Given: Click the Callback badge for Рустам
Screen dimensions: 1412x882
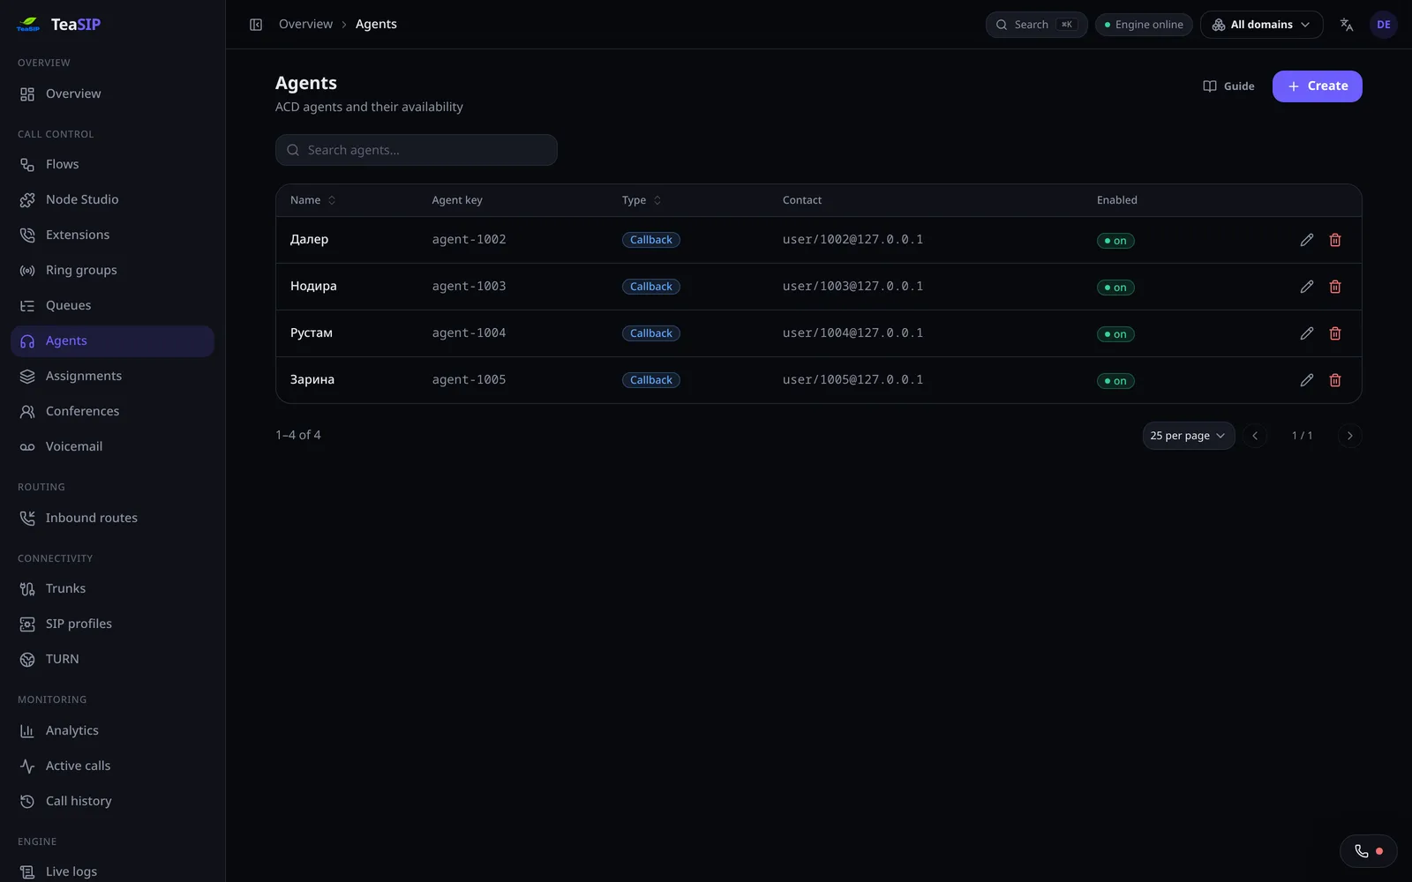Looking at the screenshot, I should click(x=651, y=333).
